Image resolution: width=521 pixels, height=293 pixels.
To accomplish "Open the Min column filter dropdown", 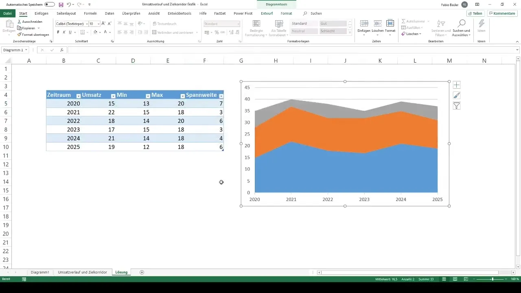I will pyautogui.click(x=148, y=96).
